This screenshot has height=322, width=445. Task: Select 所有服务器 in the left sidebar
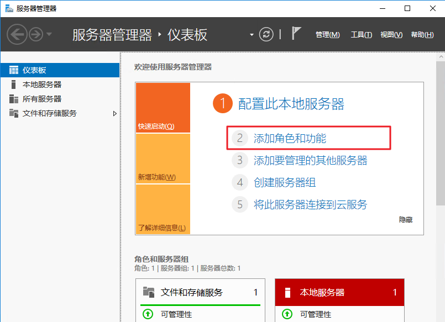pyautogui.click(x=60, y=99)
